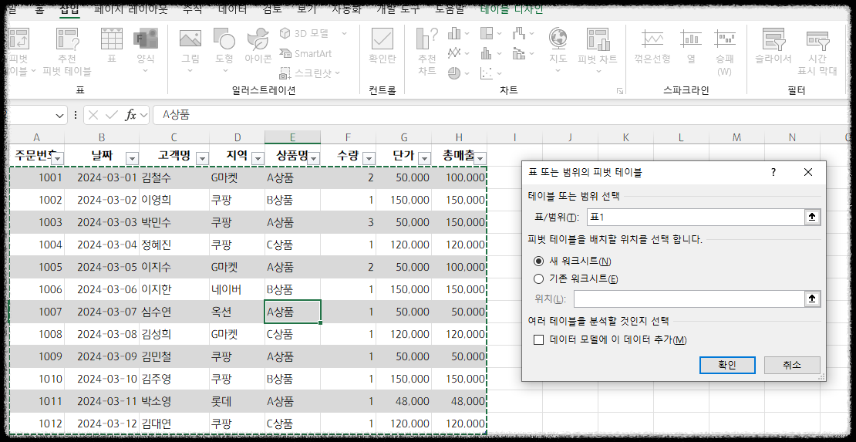Switch to the 페이지 레이아웃 ribbon tab
This screenshot has width=856, height=442.
coord(131,8)
